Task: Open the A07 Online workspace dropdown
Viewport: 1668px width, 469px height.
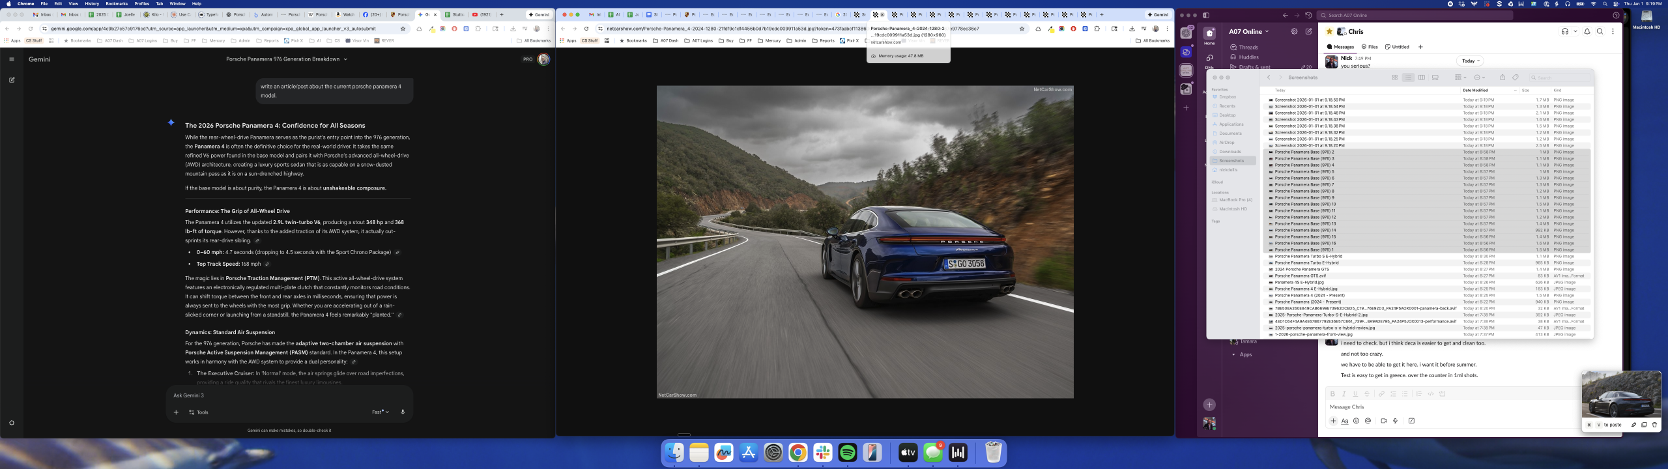Action: (1248, 31)
